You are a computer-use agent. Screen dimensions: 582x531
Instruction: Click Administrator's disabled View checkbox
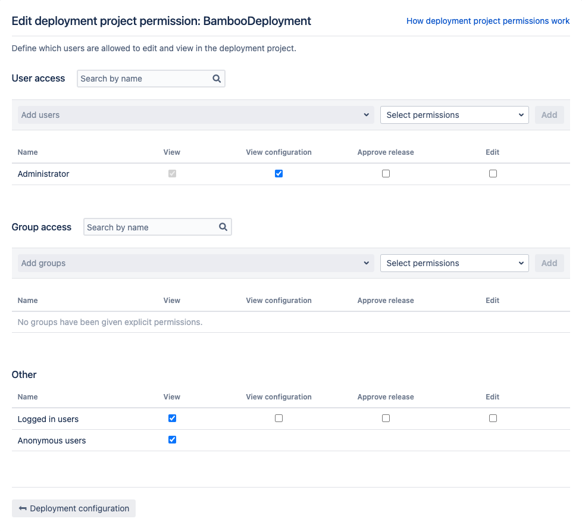point(172,173)
